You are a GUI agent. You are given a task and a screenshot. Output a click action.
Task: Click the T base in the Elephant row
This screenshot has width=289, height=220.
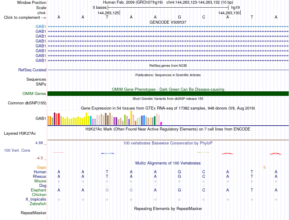coord(252,190)
